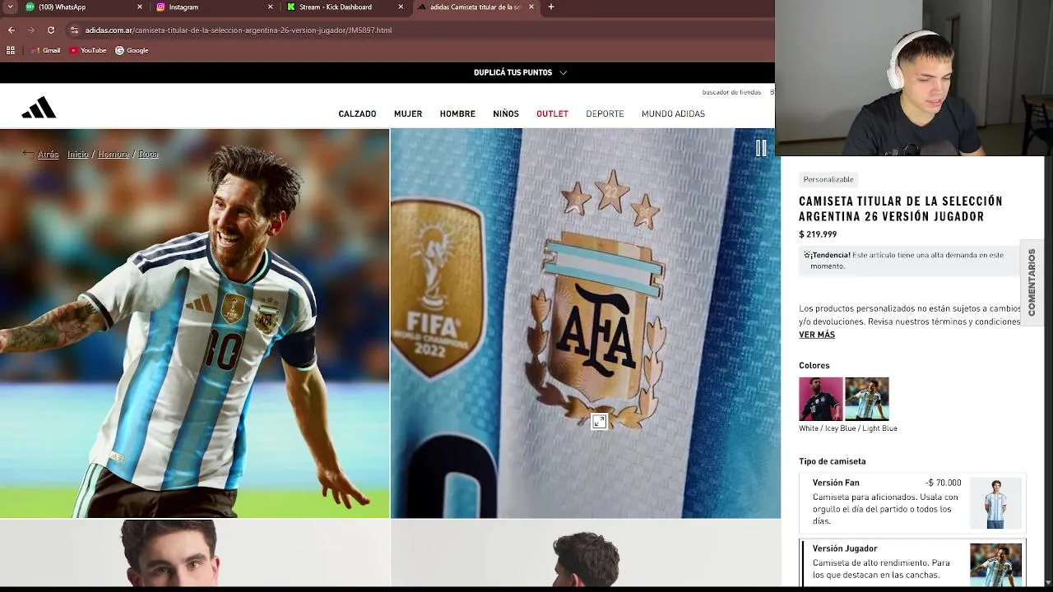Screen dimensions: 1053x592
Task: Open the COMENTARIOS side tab
Action: pos(1032,282)
